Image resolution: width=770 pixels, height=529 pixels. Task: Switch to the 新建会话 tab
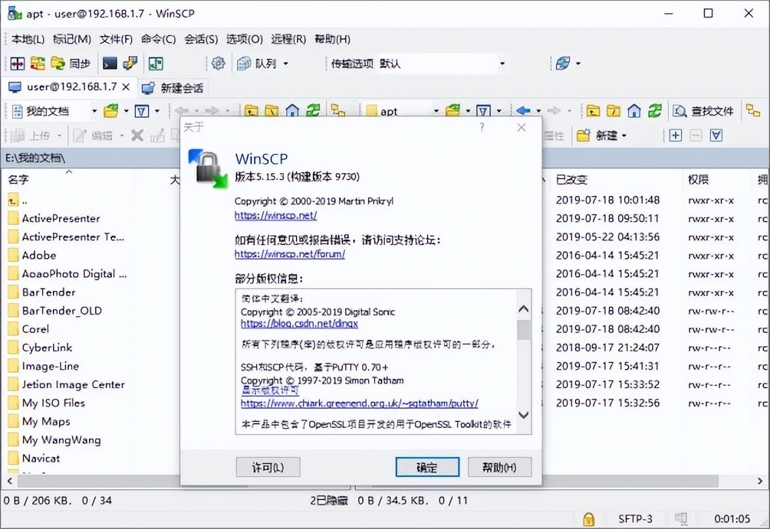coord(173,88)
